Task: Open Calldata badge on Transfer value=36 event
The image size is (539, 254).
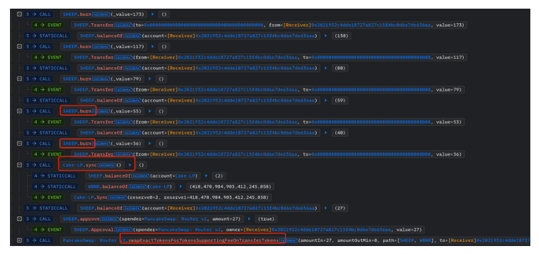Action: click(x=123, y=154)
